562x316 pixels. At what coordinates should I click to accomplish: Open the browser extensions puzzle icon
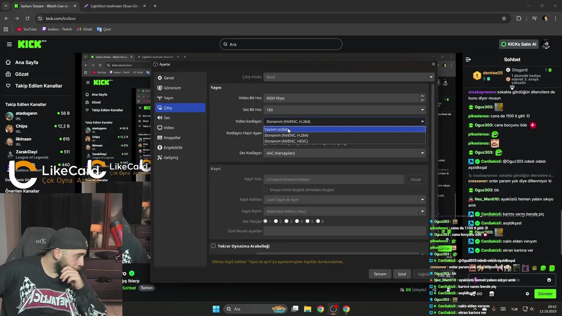tap(519, 18)
